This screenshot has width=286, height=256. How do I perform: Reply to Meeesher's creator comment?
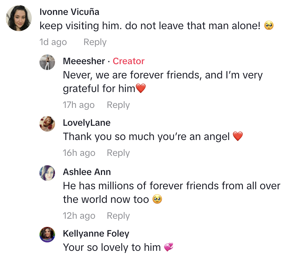tap(118, 105)
